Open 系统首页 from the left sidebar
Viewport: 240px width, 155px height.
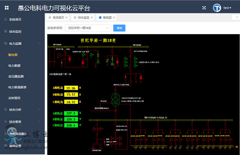tap(15, 19)
